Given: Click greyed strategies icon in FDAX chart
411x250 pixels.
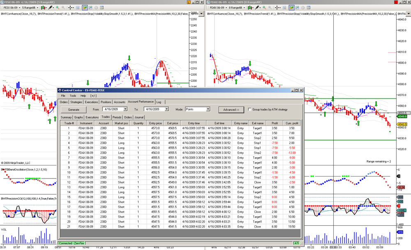Looking at the screenshot, I should 303,7.
